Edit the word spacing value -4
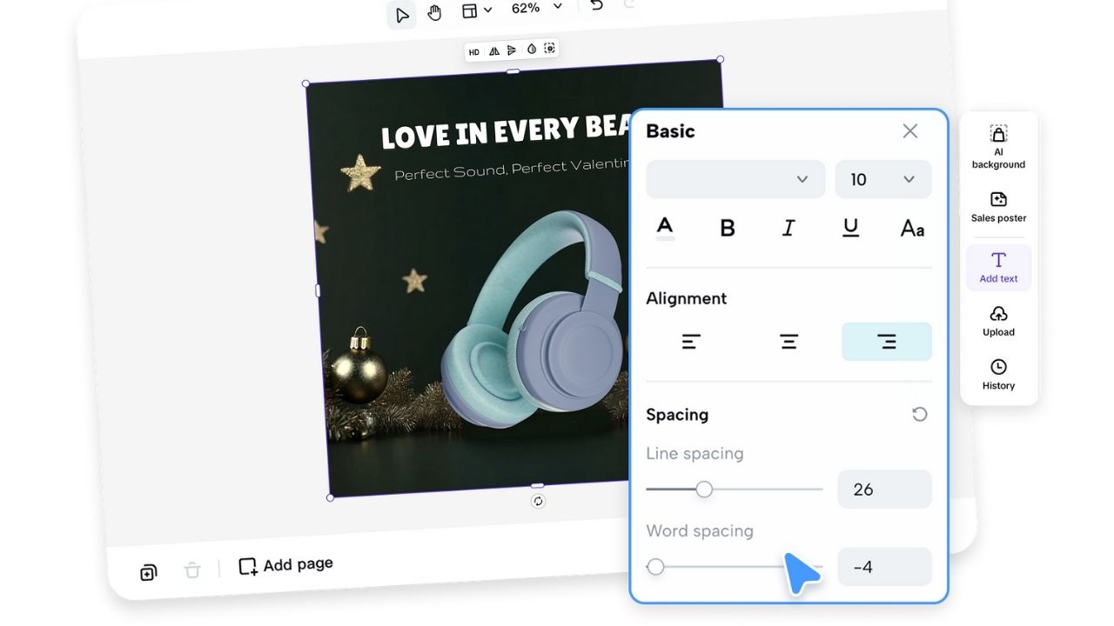The image size is (1114, 626). point(884,567)
